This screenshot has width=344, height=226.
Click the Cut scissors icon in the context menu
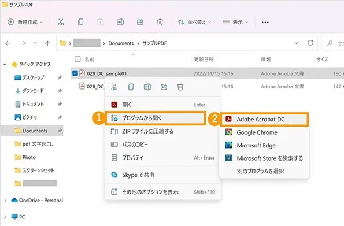pyautogui.click(x=114, y=87)
